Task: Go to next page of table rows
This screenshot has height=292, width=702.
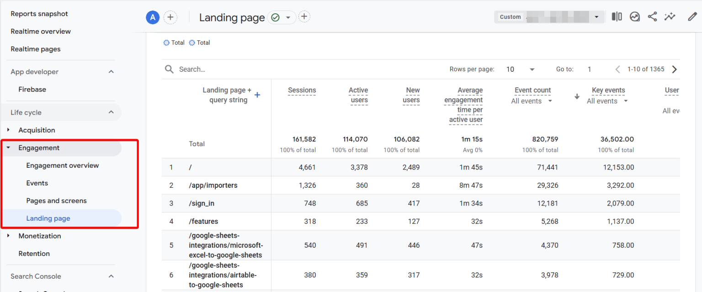Action: coord(674,69)
